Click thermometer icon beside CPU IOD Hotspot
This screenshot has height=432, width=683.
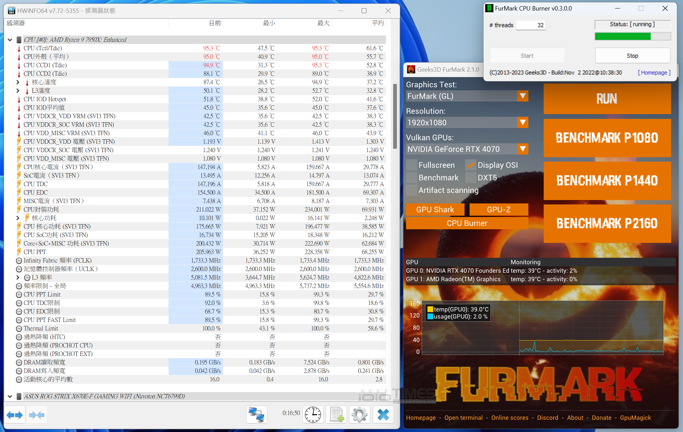coord(19,99)
